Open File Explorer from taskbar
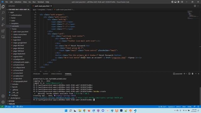Viewport: 201px width, 113px height. point(80,110)
